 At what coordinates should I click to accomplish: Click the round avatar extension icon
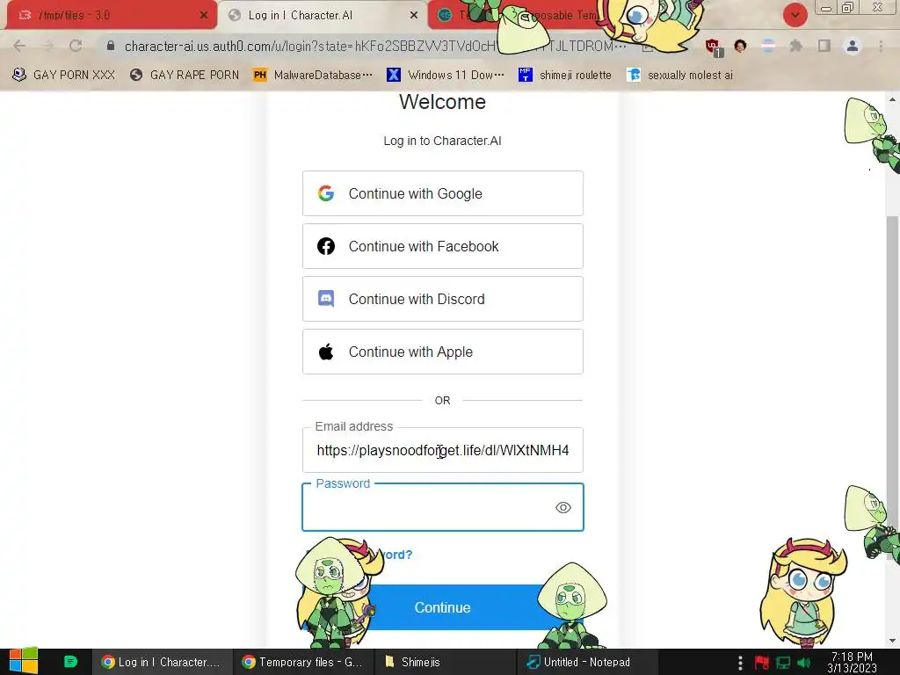point(740,46)
